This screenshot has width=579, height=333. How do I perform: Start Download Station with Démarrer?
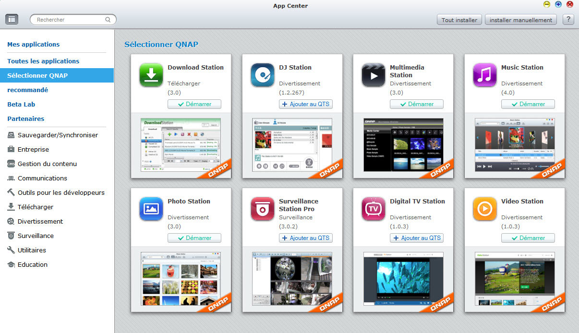click(x=194, y=104)
